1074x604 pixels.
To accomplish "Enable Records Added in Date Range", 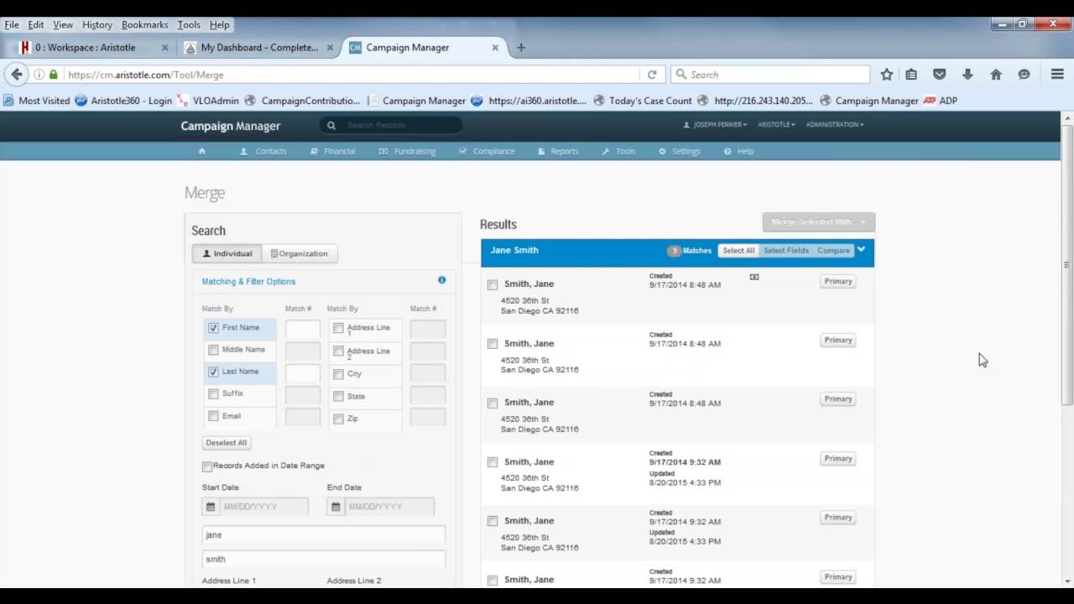I will click(207, 466).
